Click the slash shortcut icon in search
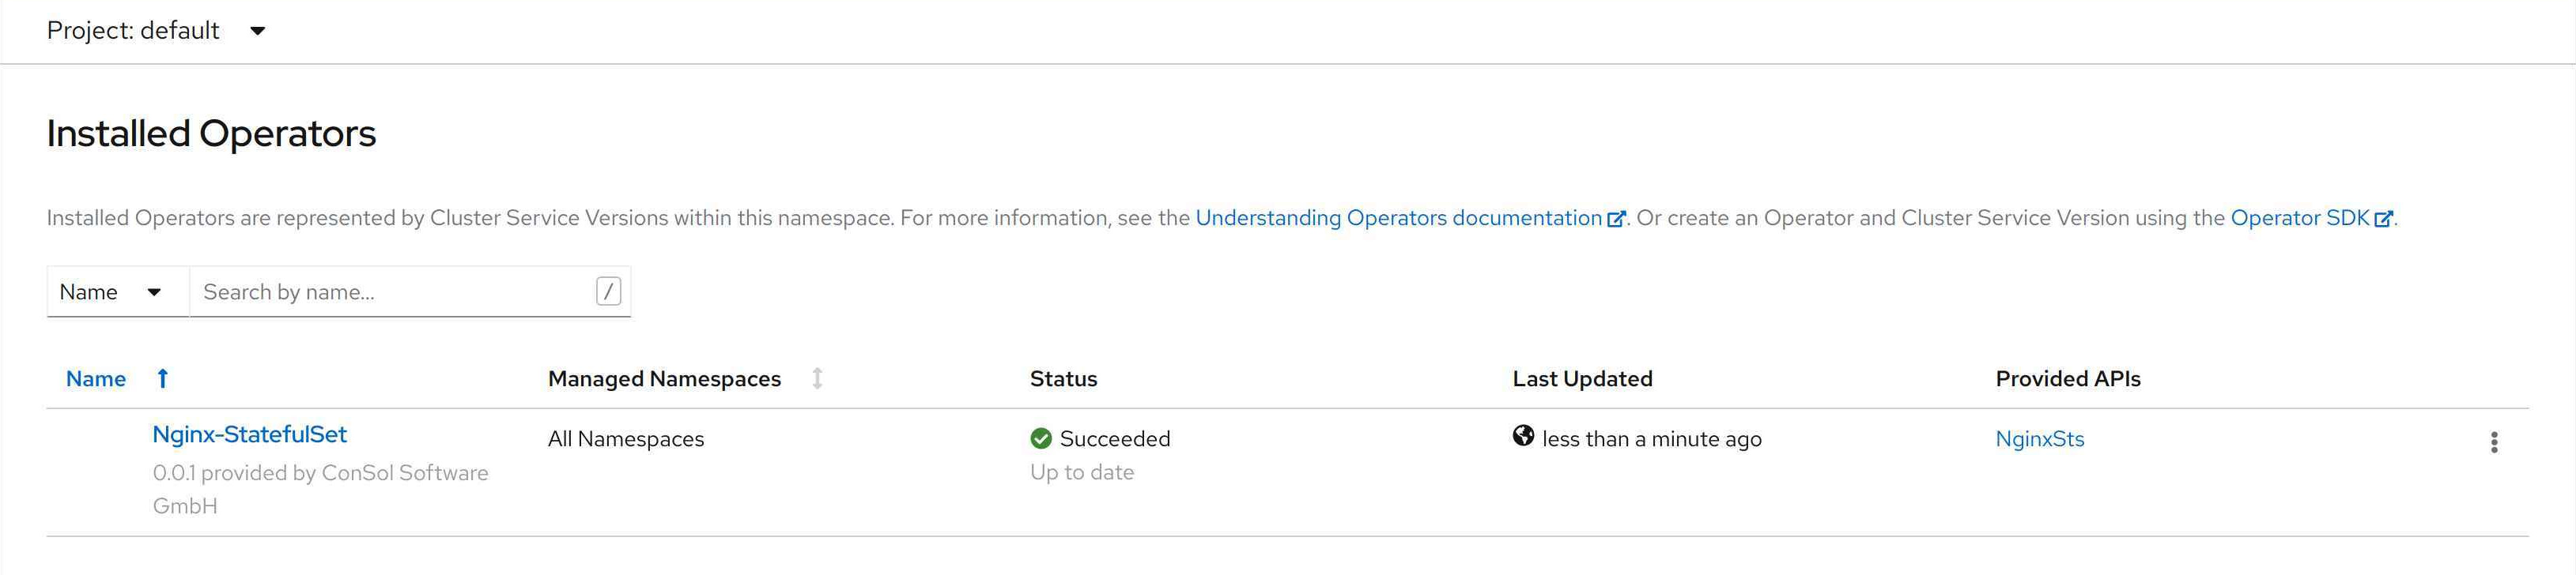Screen dimensions: 2576x575 pyautogui.click(x=608, y=291)
